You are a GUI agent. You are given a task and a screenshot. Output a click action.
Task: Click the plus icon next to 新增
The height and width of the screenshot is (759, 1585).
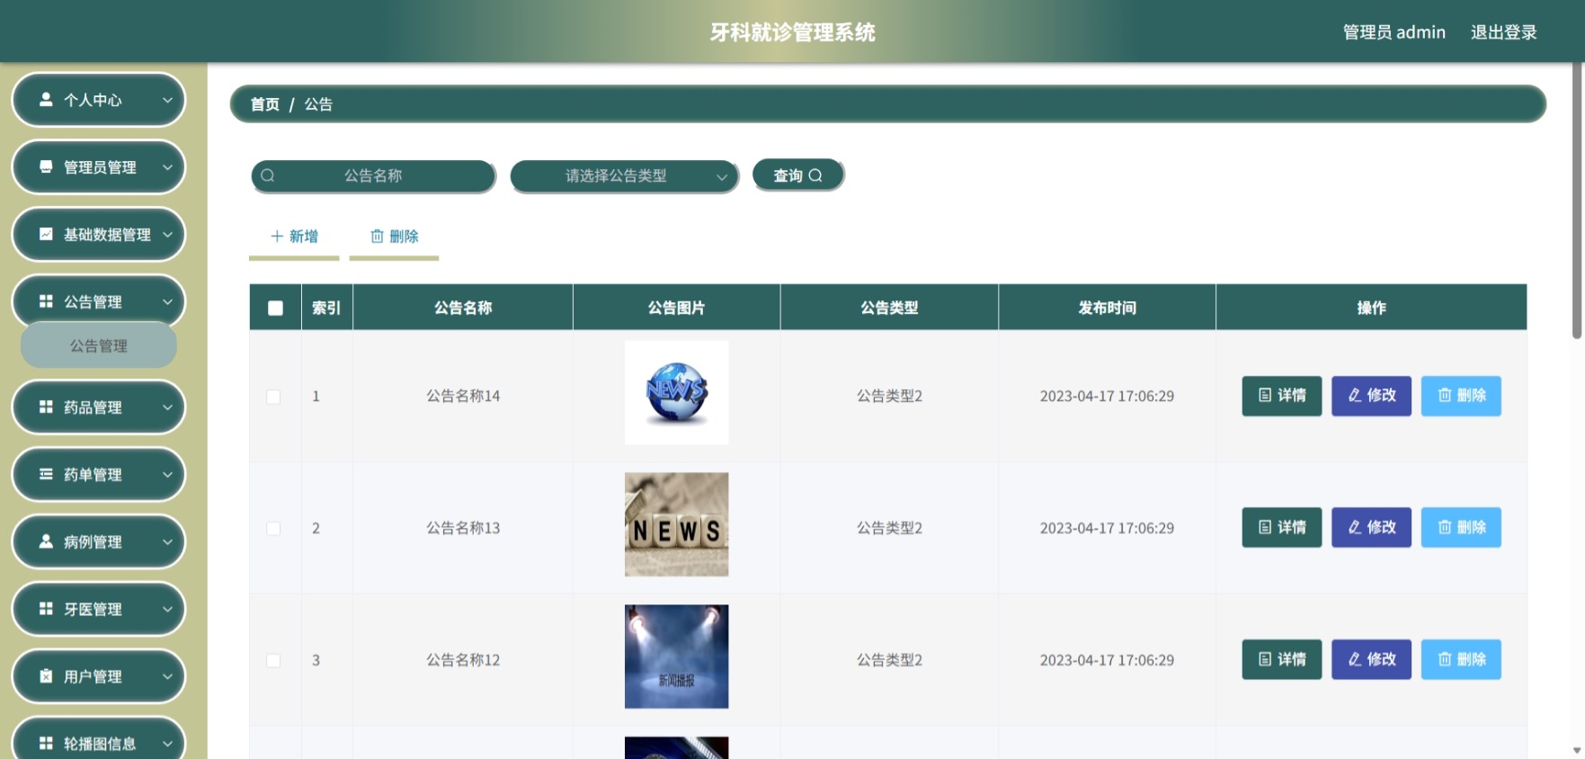click(x=277, y=237)
